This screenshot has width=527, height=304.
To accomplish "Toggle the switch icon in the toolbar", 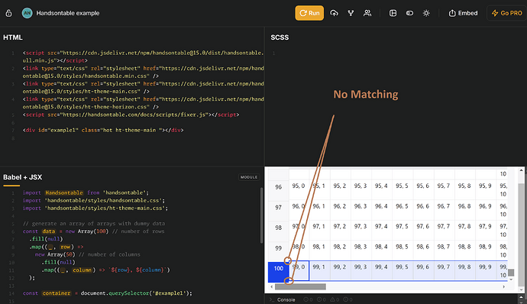I will (x=409, y=13).
